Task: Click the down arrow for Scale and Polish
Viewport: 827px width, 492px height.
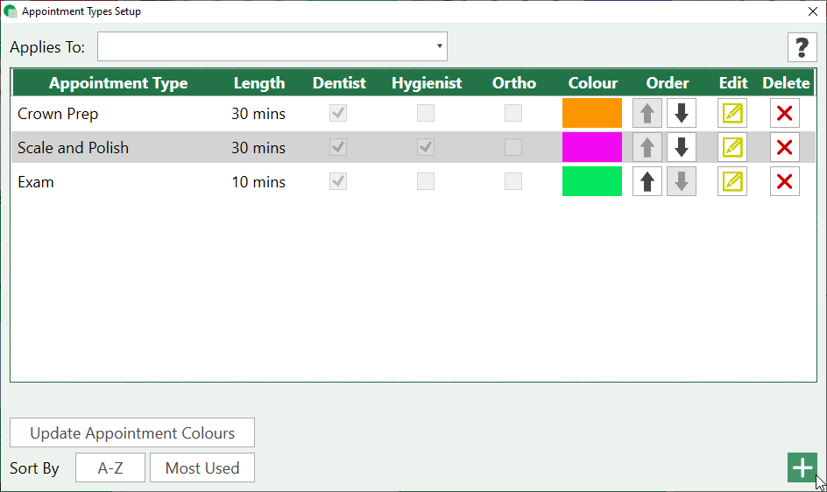Action: [682, 148]
